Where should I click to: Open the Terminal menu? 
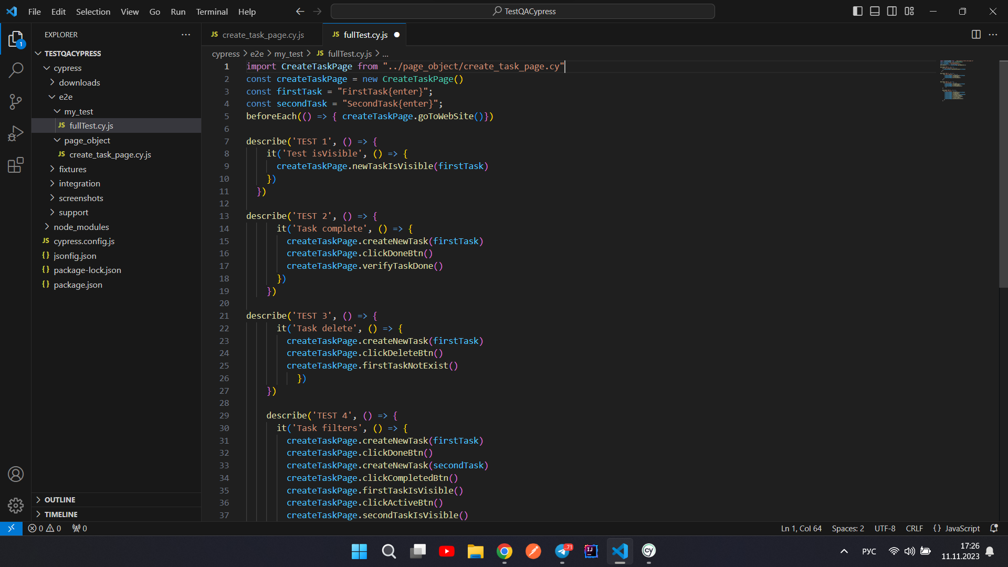[x=212, y=11]
